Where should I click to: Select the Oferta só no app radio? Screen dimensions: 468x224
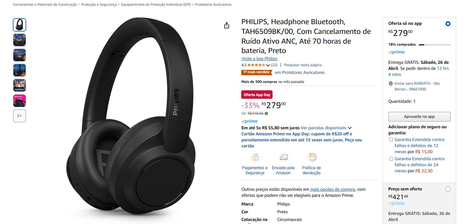[x=448, y=24]
